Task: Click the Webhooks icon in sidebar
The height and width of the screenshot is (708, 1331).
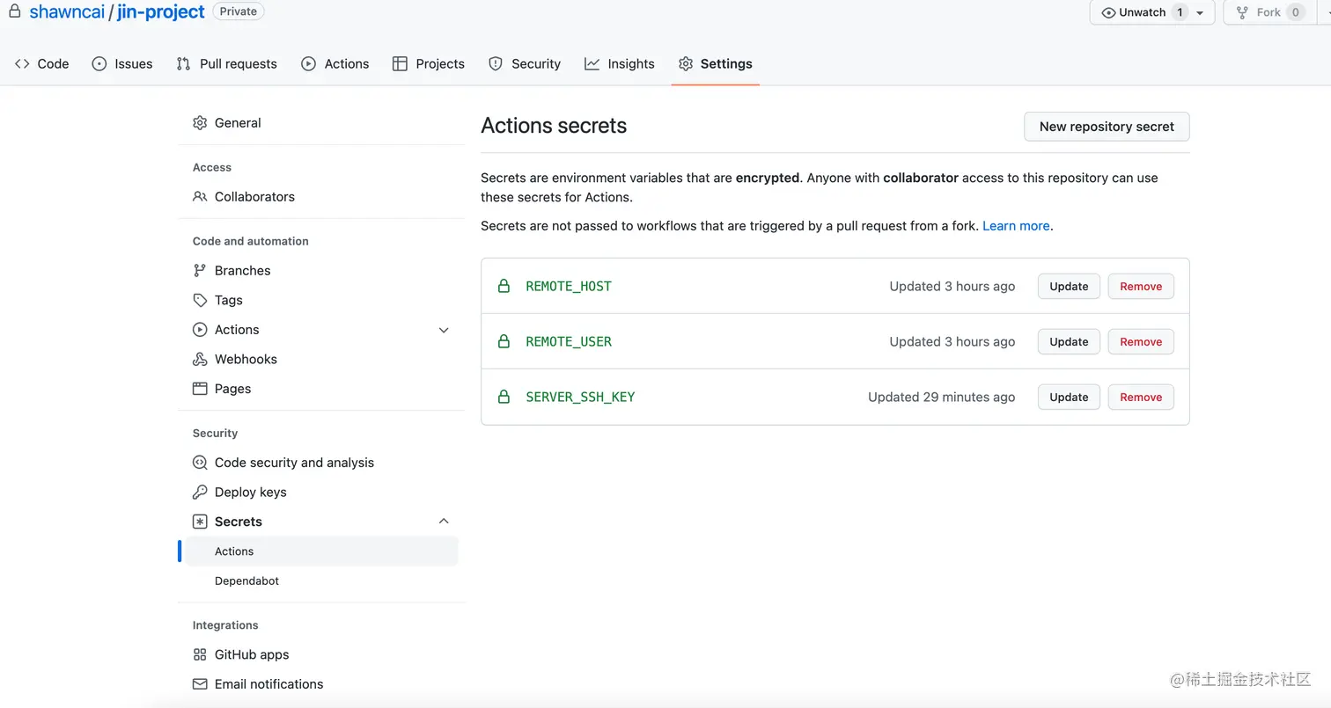Action: [200, 359]
